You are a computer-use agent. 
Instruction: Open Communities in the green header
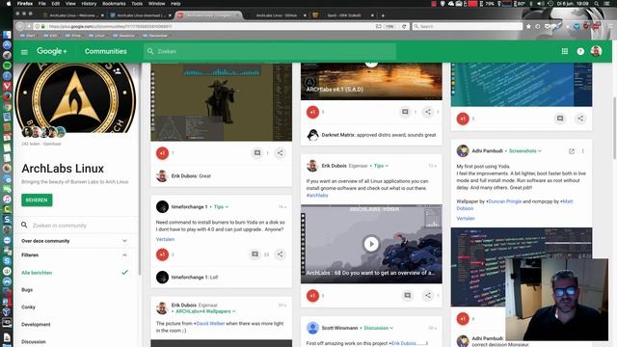105,51
